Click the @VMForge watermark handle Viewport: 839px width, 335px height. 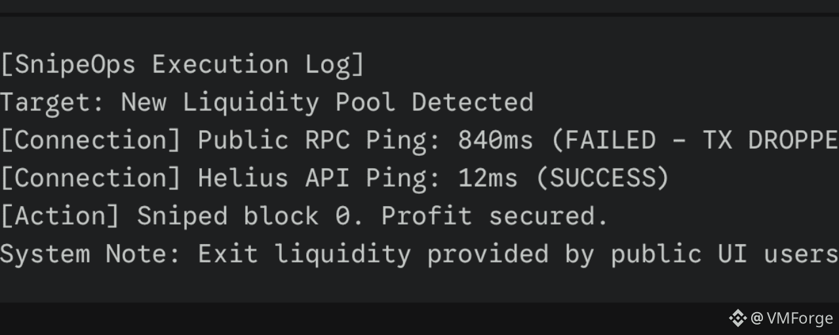pyautogui.click(x=792, y=319)
